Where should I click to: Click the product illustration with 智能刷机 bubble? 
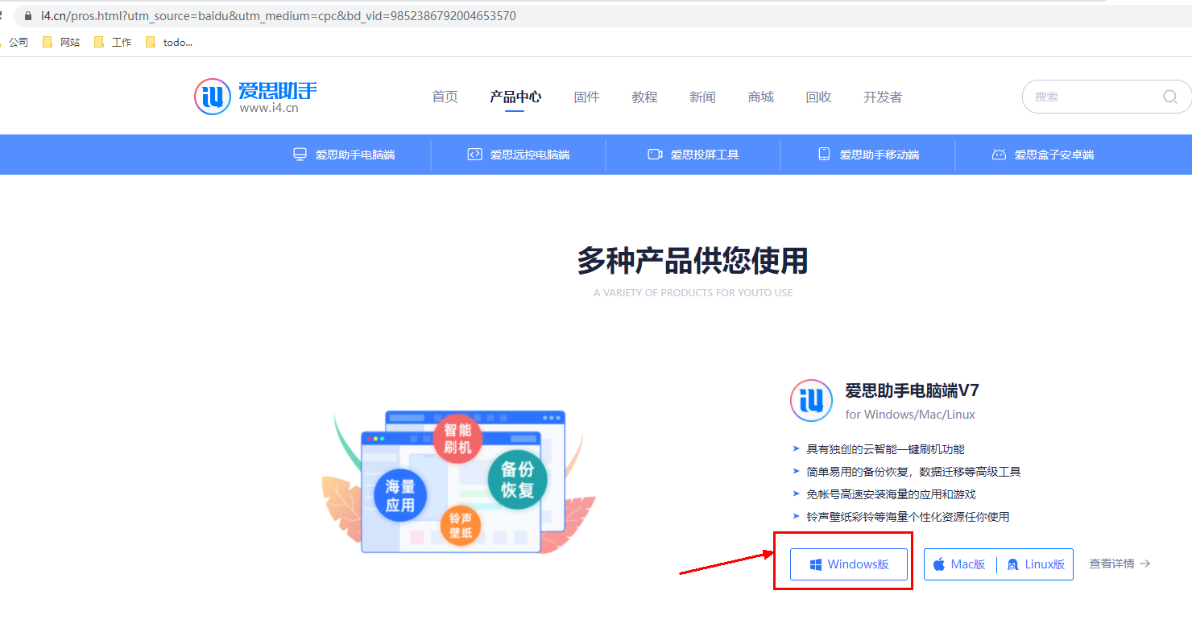(459, 481)
